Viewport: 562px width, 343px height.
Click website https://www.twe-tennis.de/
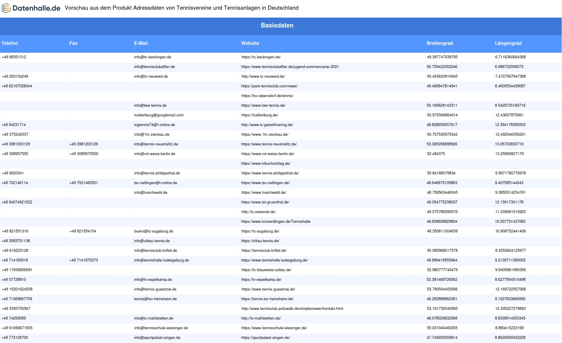click(x=263, y=106)
